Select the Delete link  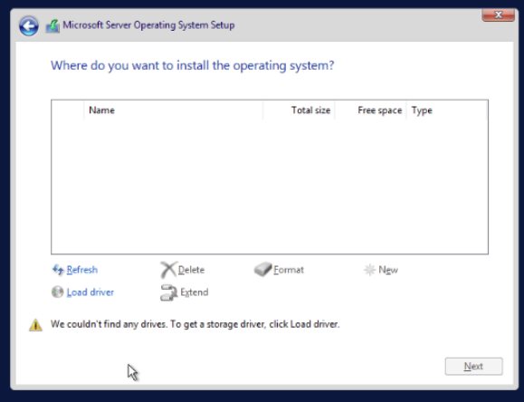191,270
